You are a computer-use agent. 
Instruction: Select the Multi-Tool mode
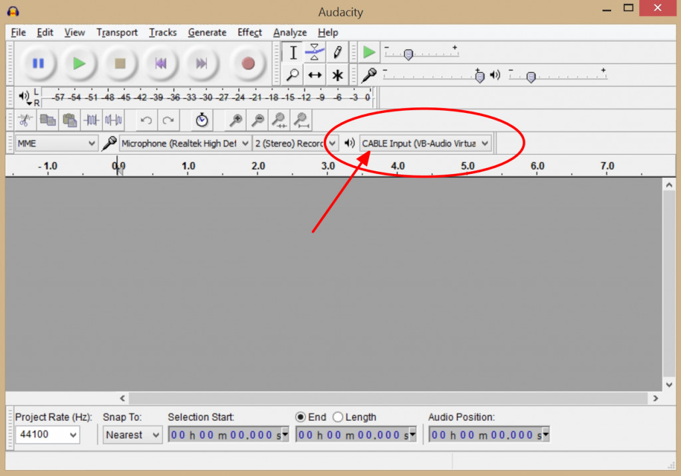click(337, 74)
